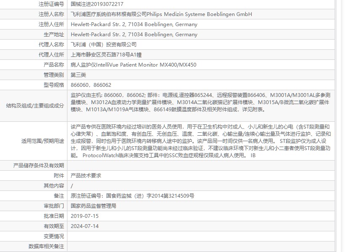Select the 第三类 value
Image resolution: width=346 pixels, height=252 pixels.
pyautogui.click(x=78, y=75)
